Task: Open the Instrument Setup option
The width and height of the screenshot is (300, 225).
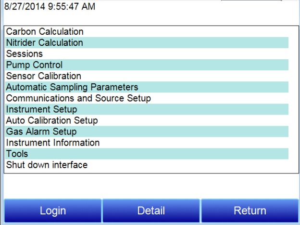Action: click(x=41, y=109)
